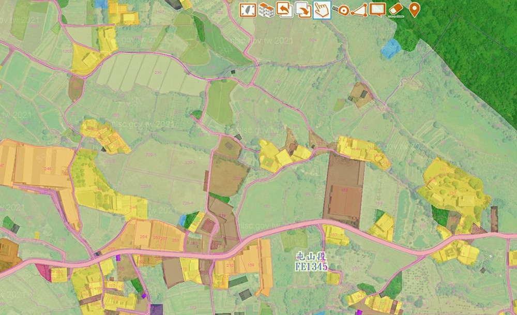Open the buildings icon in toolbar
The width and height of the screenshot is (517, 315).
266,9
